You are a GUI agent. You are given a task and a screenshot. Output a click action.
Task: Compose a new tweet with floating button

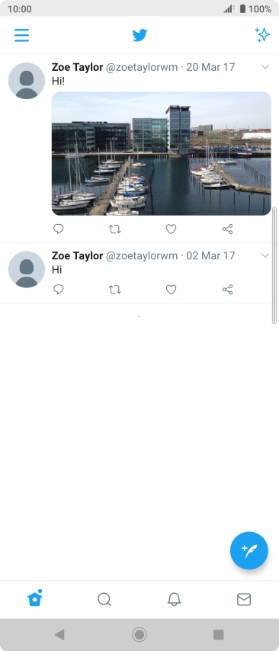(249, 550)
